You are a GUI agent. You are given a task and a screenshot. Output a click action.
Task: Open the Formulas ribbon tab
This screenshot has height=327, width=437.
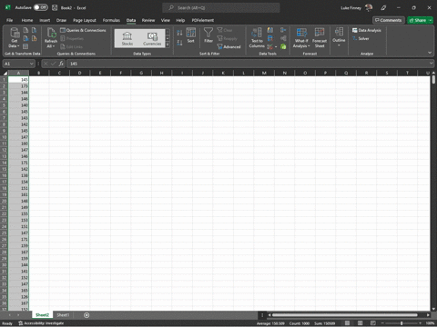point(111,20)
